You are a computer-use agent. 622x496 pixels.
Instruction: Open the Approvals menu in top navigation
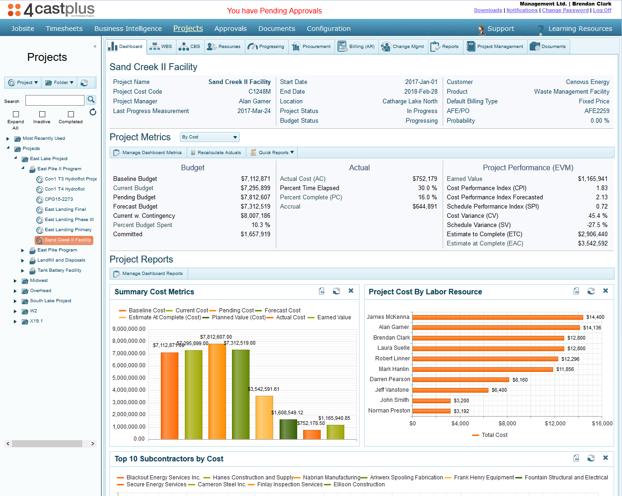pos(230,29)
